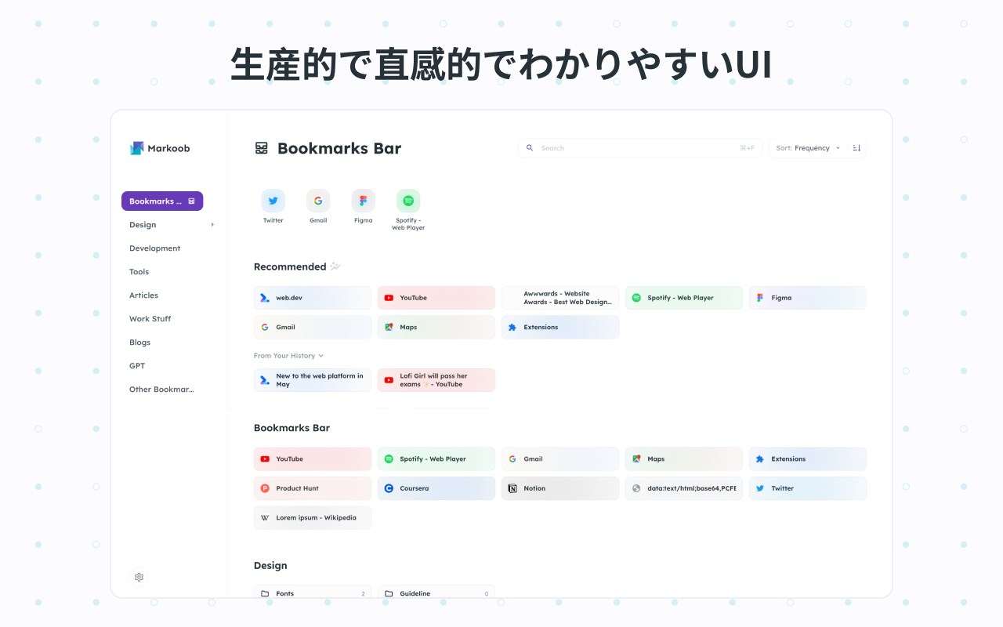Open the Gmail shortcut icon

318,201
